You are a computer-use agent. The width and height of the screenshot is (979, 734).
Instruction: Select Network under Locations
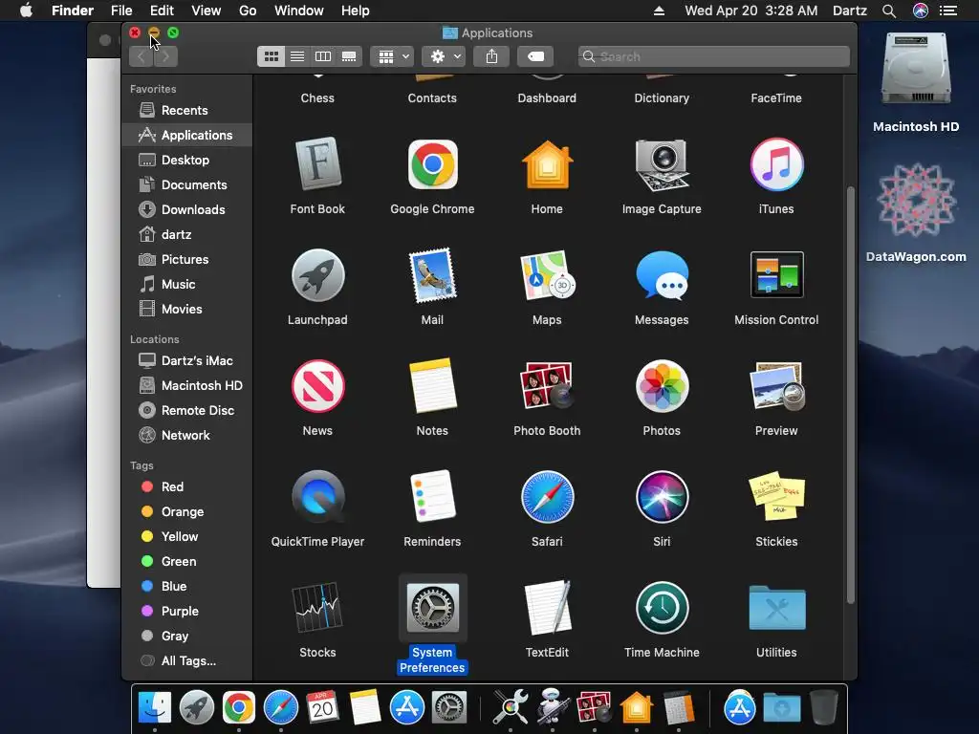tap(187, 436)
